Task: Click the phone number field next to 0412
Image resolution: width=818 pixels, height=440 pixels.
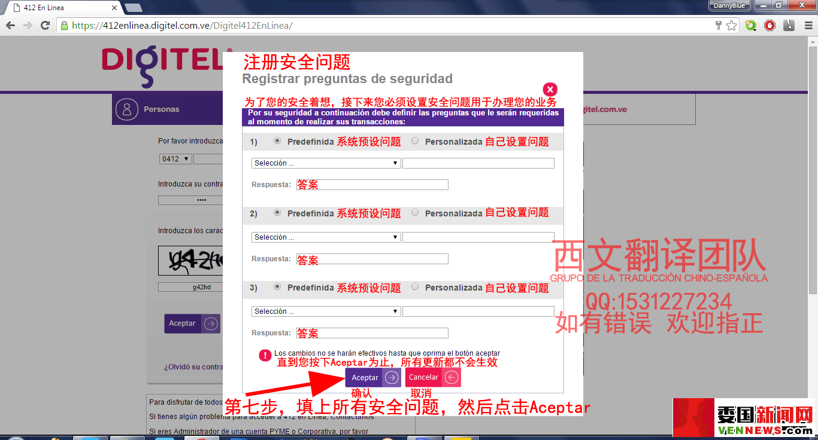Action: [x=208, y=159]
